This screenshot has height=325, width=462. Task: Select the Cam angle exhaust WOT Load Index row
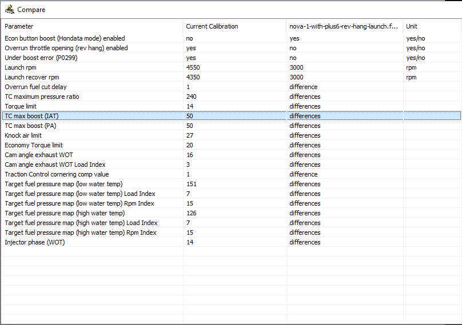[232, 164]
